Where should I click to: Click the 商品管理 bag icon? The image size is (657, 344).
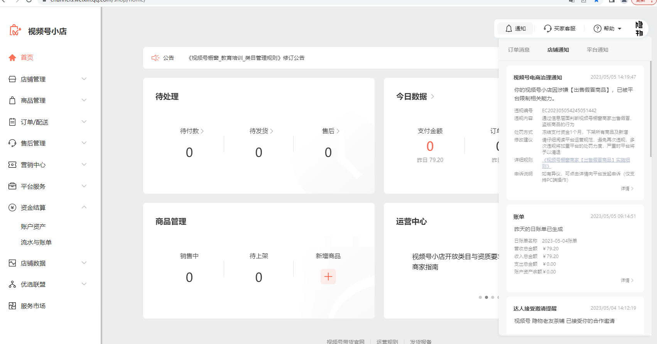click(x=12, y=100)
